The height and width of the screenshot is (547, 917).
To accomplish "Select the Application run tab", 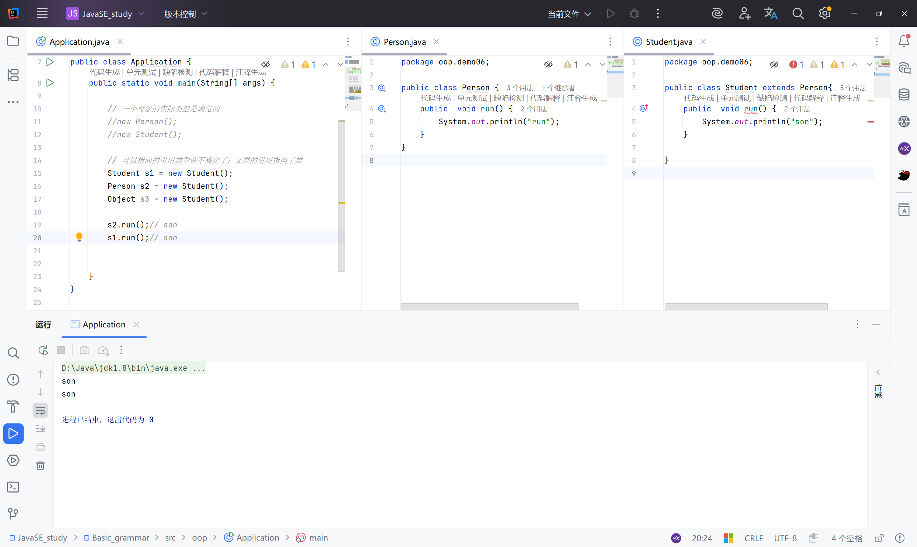I will [x=104, y=324].
